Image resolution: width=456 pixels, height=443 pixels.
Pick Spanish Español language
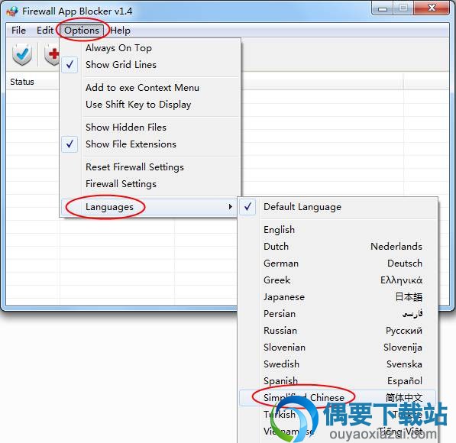[x=338, y=381]
